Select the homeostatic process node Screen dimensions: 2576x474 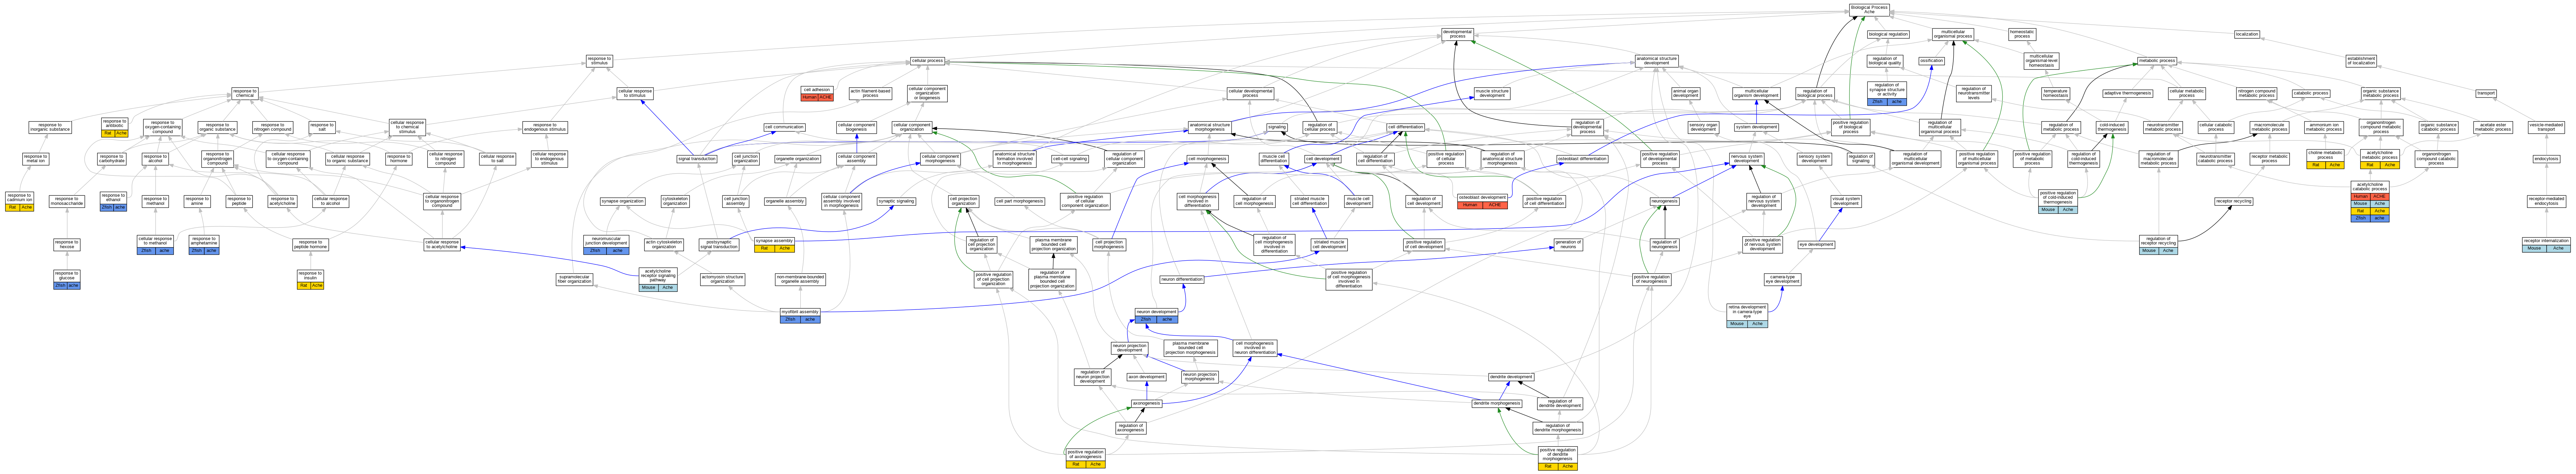click(2022, 34)
